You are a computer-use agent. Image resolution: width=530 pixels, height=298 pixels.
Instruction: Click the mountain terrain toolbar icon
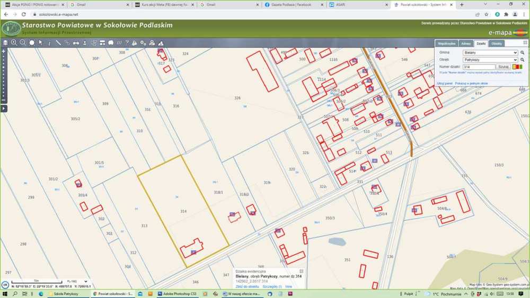(161, 43)
